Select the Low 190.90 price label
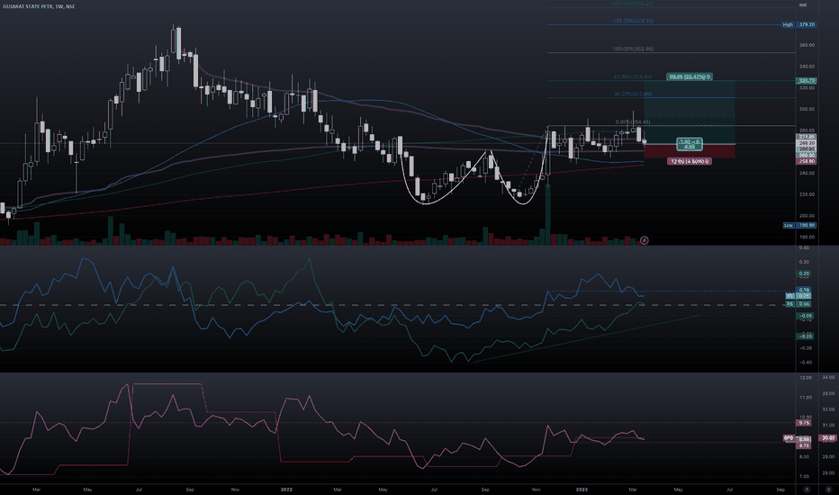The width and height of the screenshot is (839, 495). point(799,225)
